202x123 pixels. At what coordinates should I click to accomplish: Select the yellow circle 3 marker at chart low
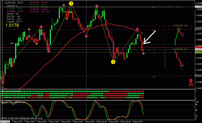tap(113, 62)
